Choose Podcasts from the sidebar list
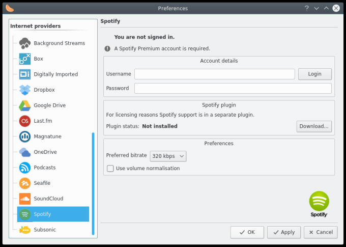 44,168
